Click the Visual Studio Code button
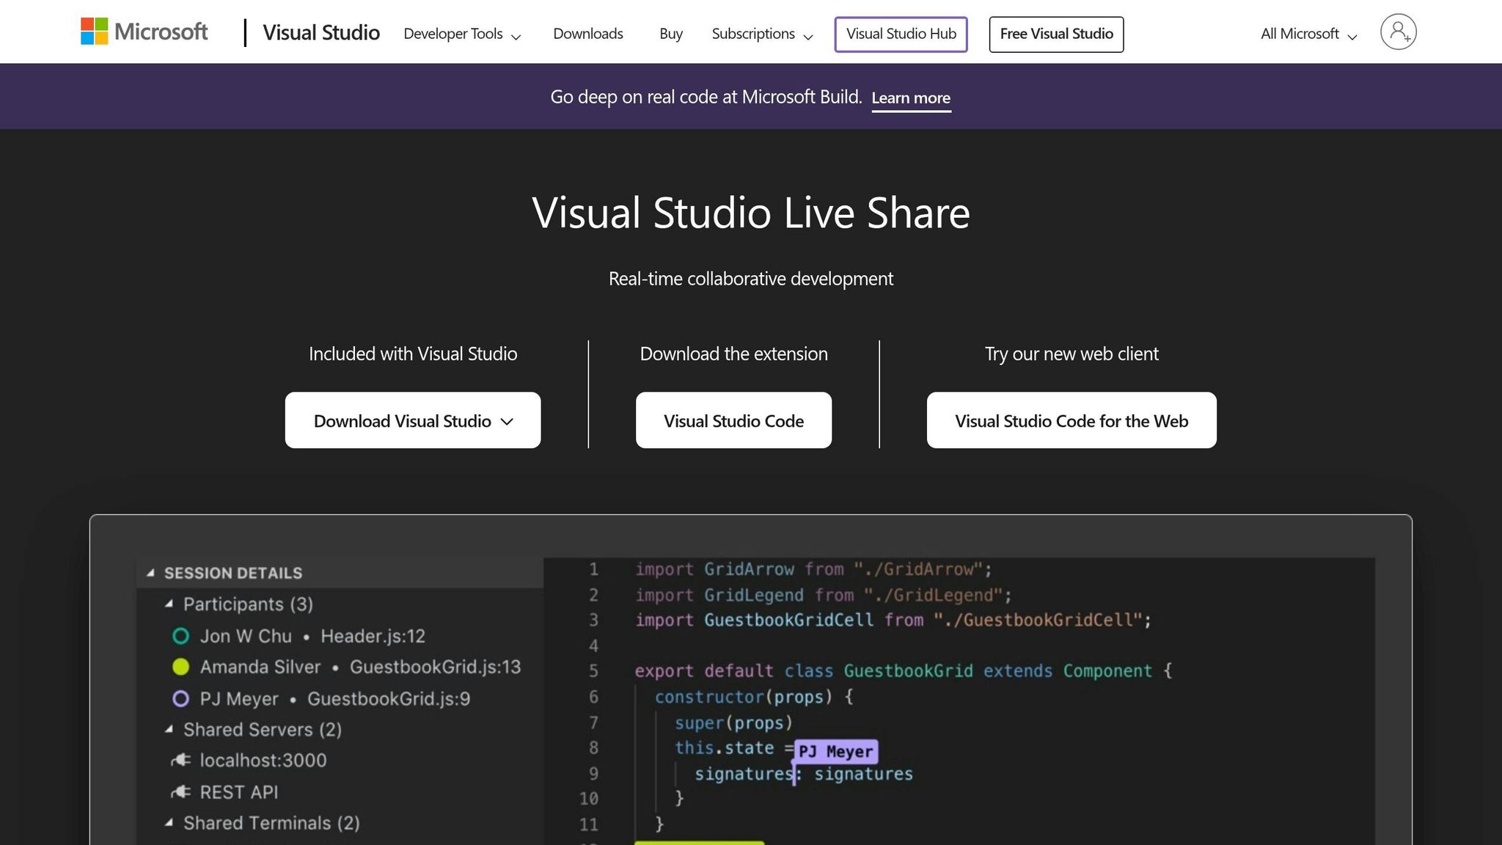The image size is (1502, 845). [733, 420]
